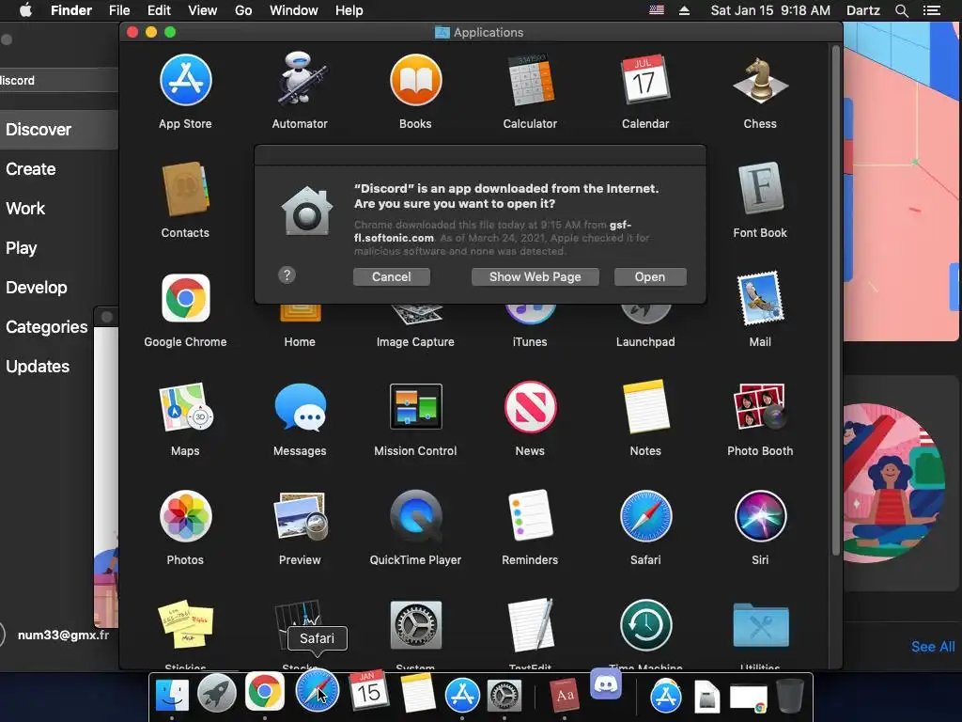Open the Calculator app
This screenshot has width=962, height=722.
coord(530,81)
